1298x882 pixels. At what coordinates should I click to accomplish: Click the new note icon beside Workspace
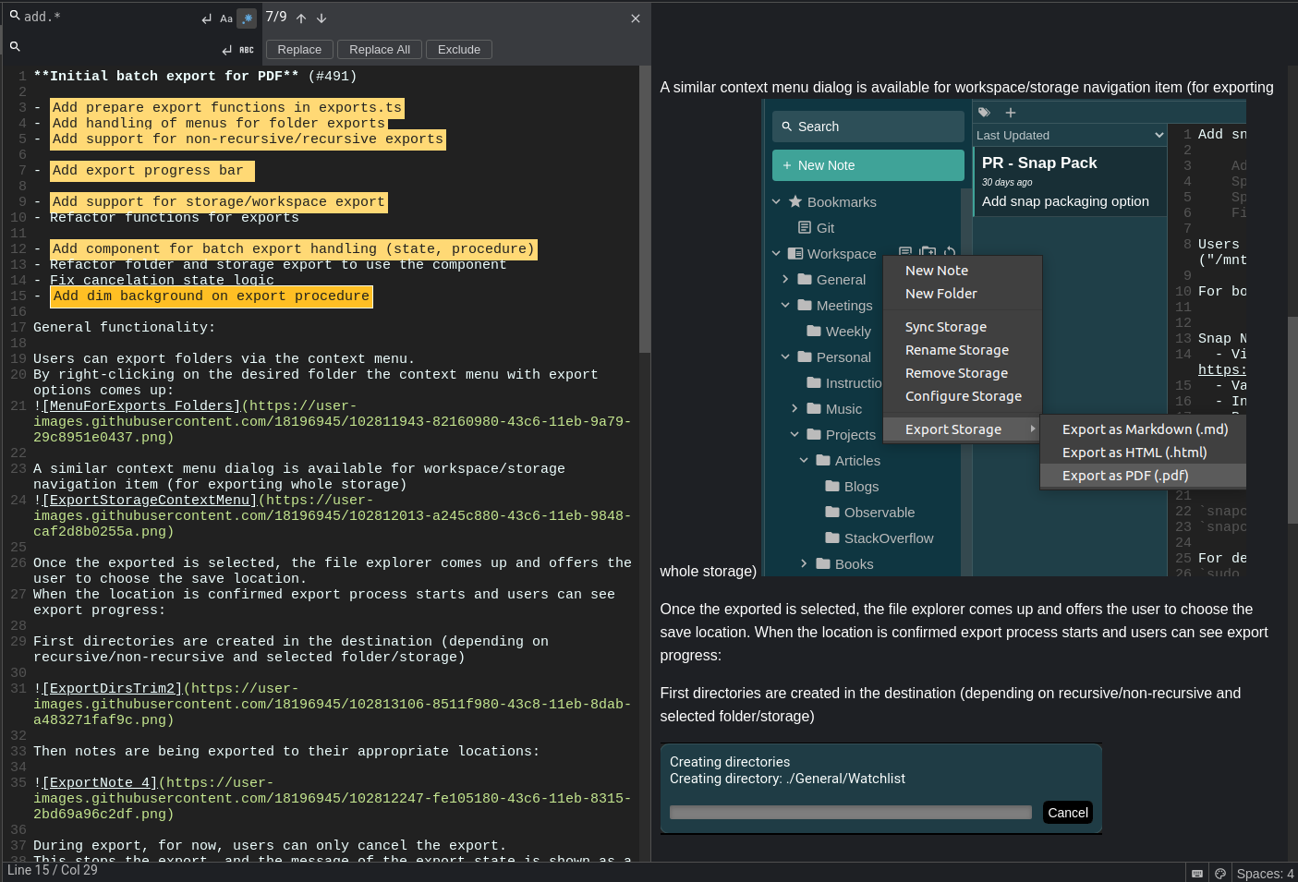pos(905,251)
